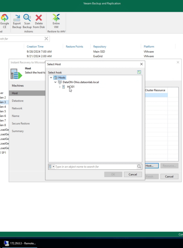The height and width of the screenshot is (248, 183).
Task: Sort by Repository column
Action: [100, 47]
